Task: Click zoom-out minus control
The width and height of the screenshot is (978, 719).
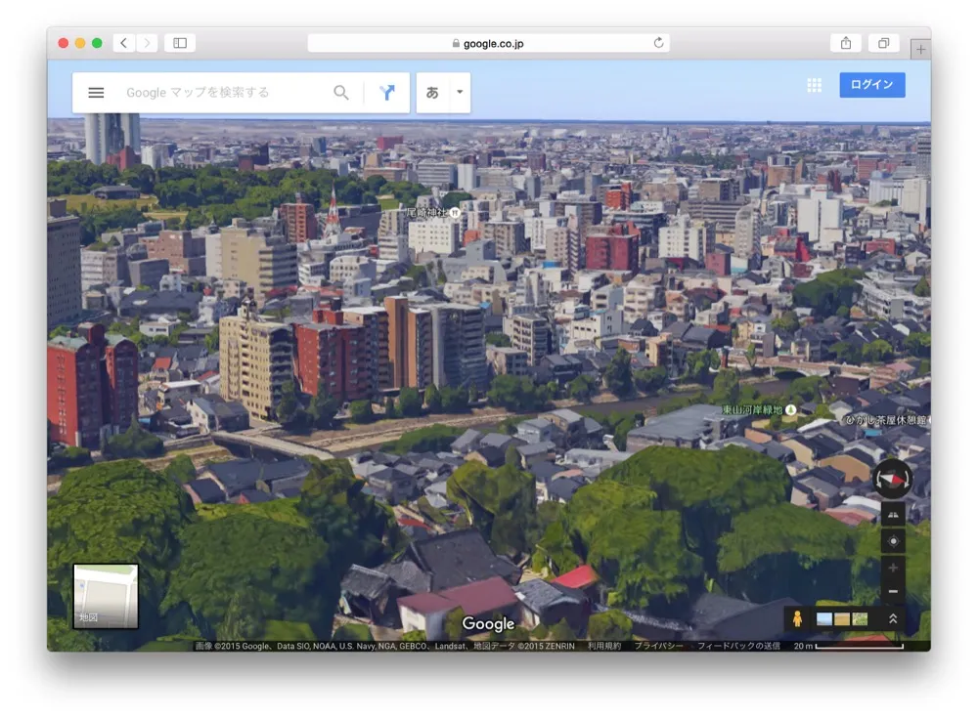Action: tap(893, 591)
